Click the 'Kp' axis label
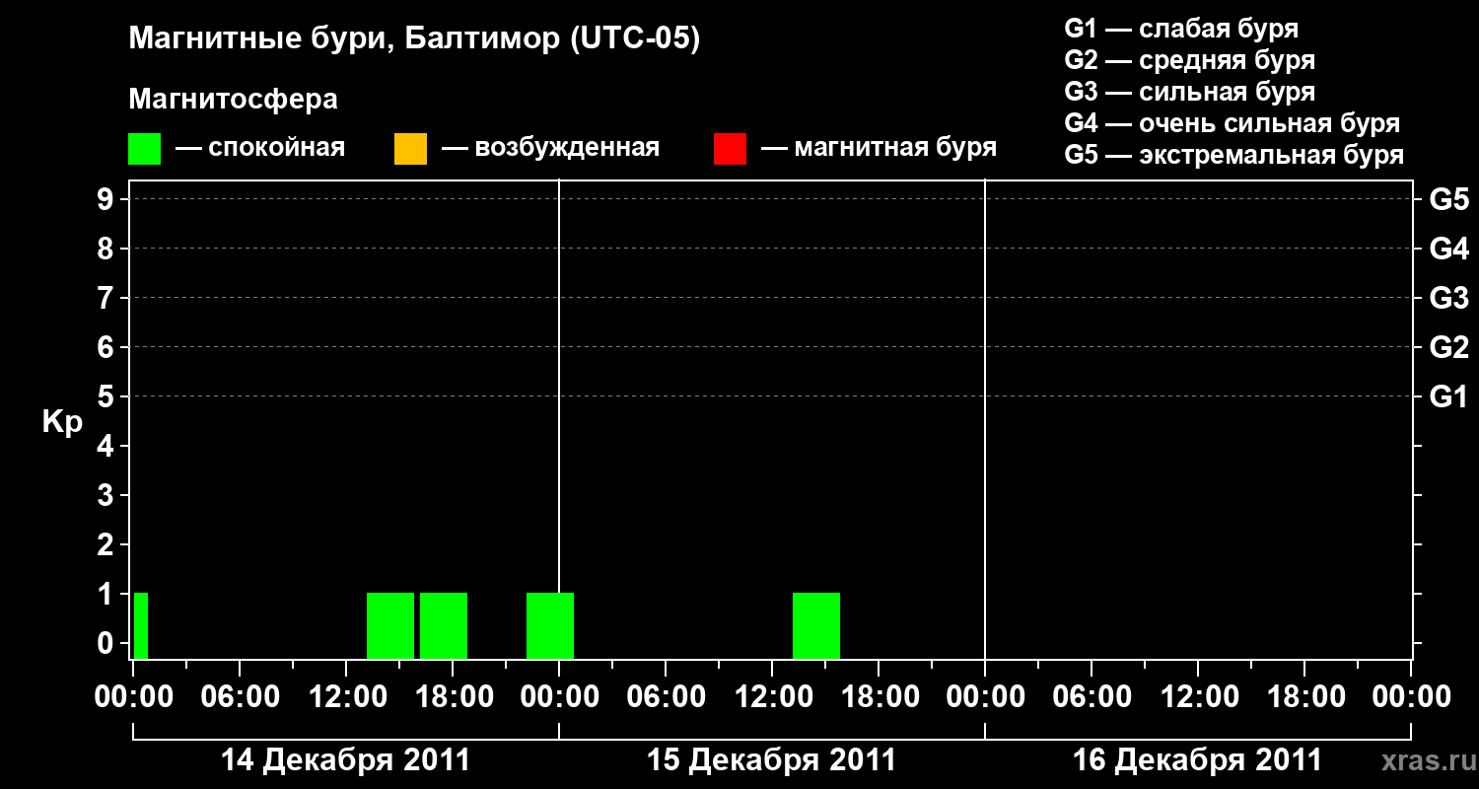 coord(62,421)
